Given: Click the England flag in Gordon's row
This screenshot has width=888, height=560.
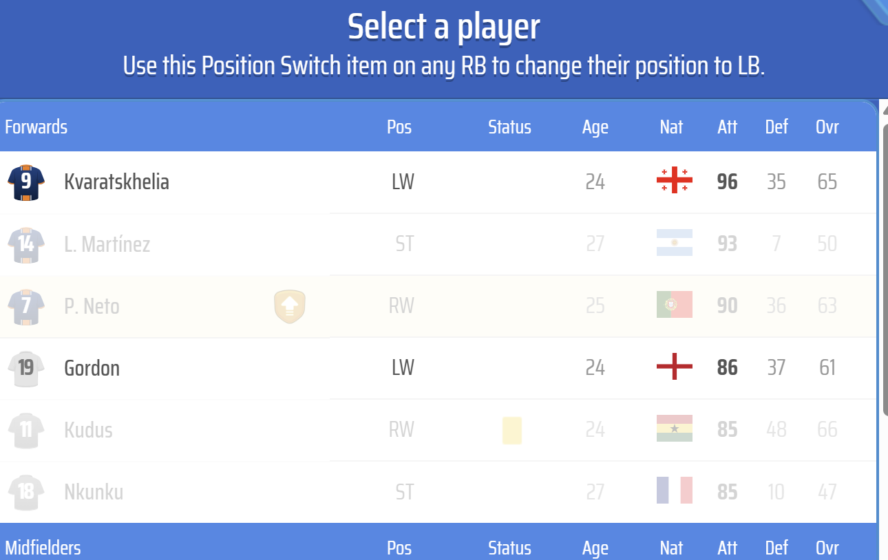Looking at the screenshot, I should pyautogui.click(x=674, y=367).
